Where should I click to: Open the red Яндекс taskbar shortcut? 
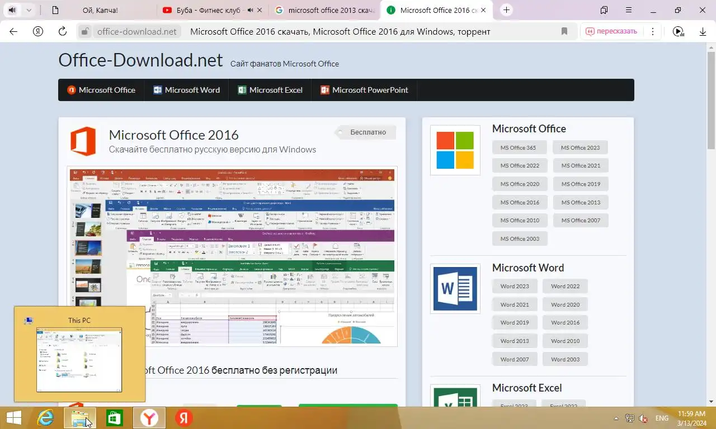[183, 418]
